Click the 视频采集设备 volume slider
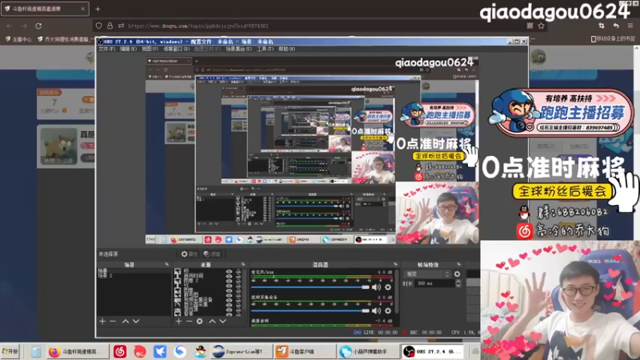The image size is (640, 360). [310, 311]
